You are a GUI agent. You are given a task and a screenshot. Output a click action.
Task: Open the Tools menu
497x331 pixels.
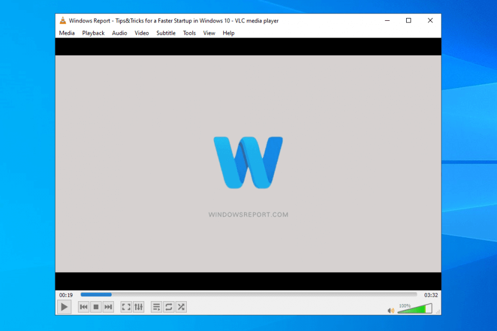point(189,33)
